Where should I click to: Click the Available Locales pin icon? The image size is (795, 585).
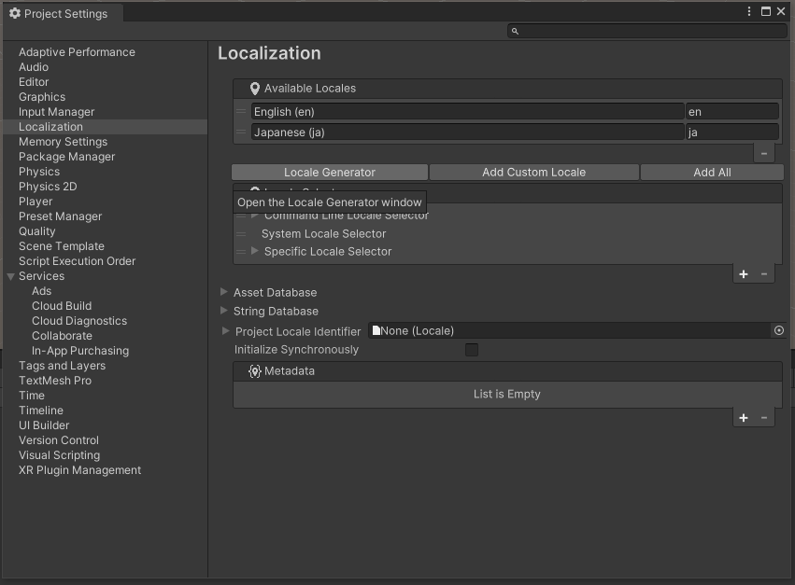[255, 89]
